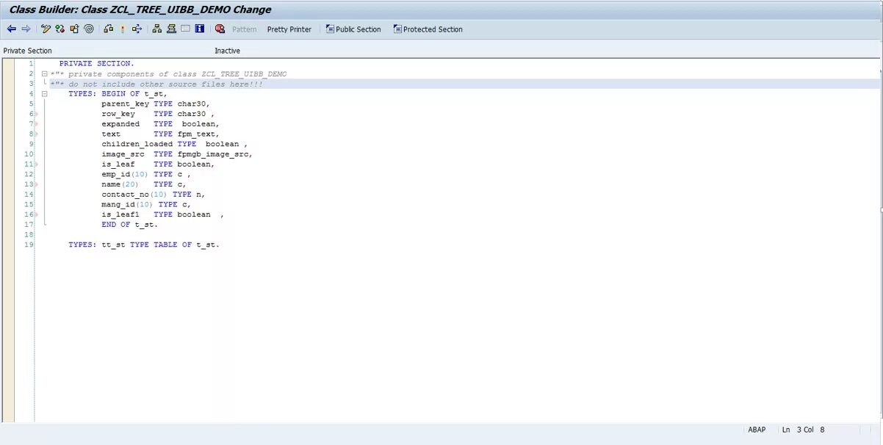Screen dimensions: 883x445
Task: Click the ABAP language indicator in status bar
Action: pyautogui.click(x=757, y=430)
